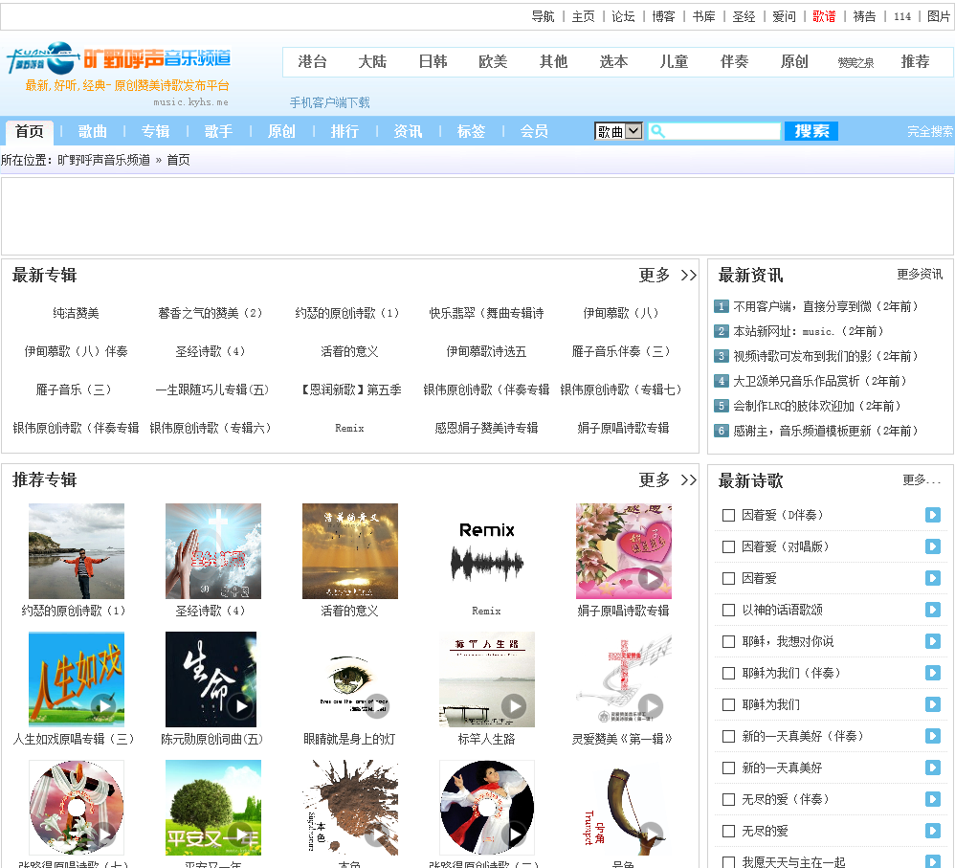Open Remix album cover thumbnail

point(487,550)
